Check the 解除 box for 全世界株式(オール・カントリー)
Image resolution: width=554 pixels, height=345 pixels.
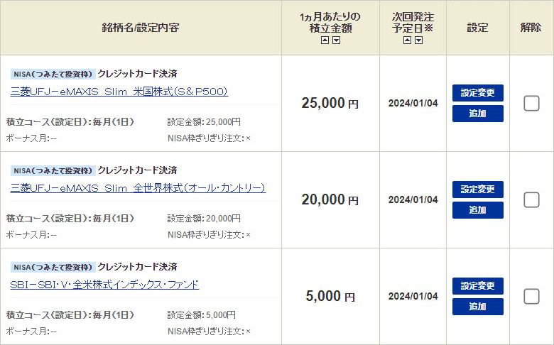531,199
